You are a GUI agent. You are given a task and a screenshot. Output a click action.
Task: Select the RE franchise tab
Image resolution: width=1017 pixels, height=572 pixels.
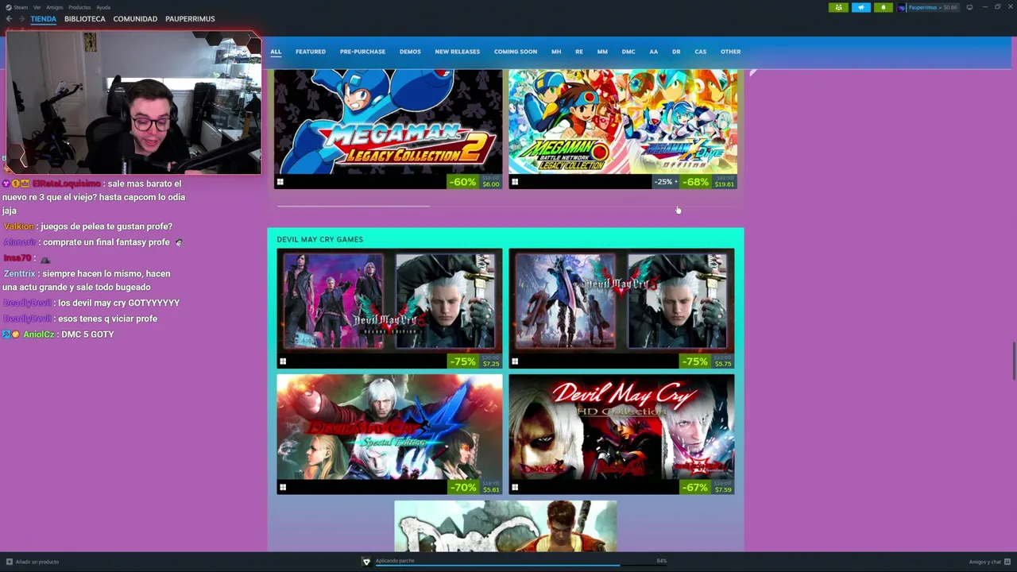[x=579, y=52]
